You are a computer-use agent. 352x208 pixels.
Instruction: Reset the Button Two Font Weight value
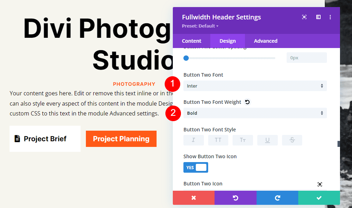point(247,102)
